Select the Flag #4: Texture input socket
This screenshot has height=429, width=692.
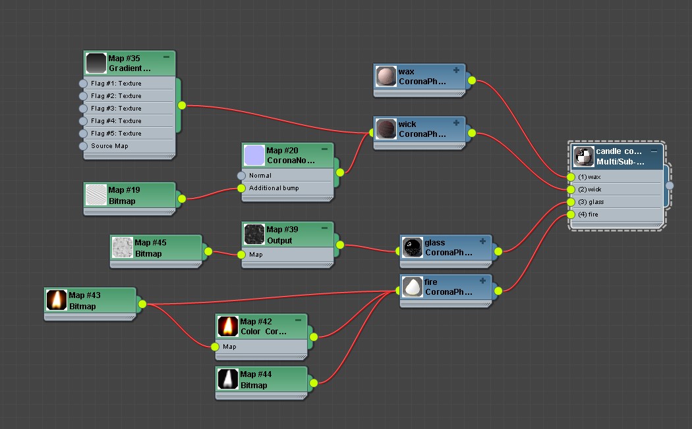click(x=83, y=120)
